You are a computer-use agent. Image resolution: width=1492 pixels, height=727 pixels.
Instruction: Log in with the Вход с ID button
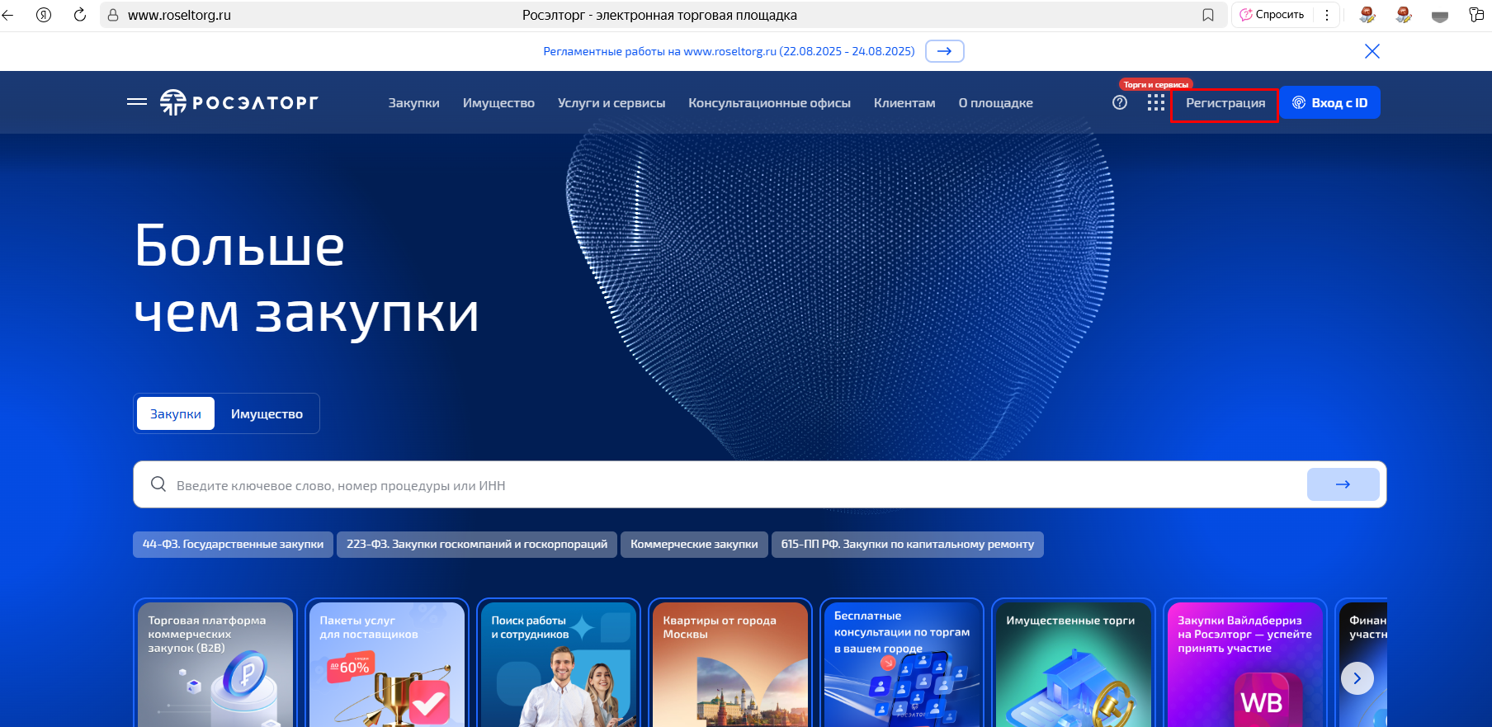click(1329, 103)
